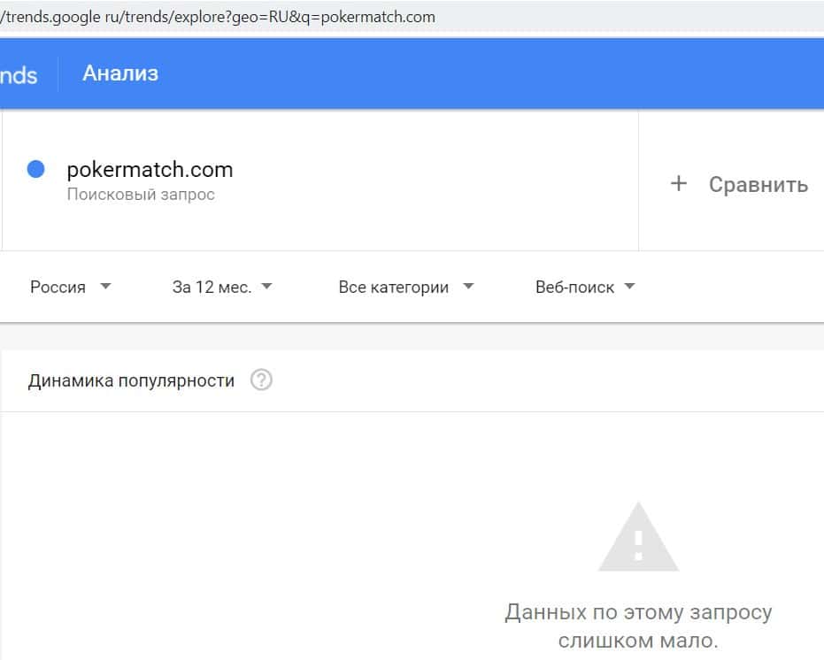Click the partial Trends logo in header

pos(19,74)
